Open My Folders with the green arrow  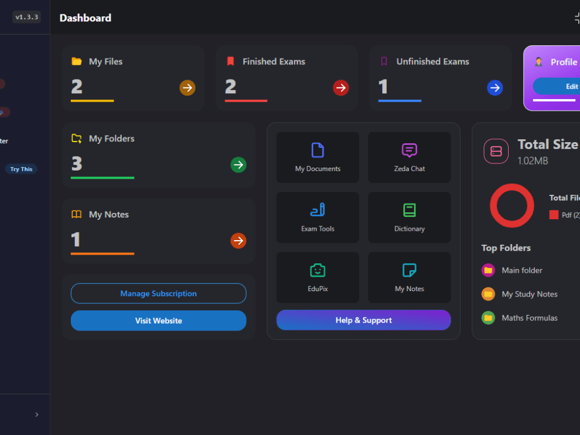coord(238,165)
